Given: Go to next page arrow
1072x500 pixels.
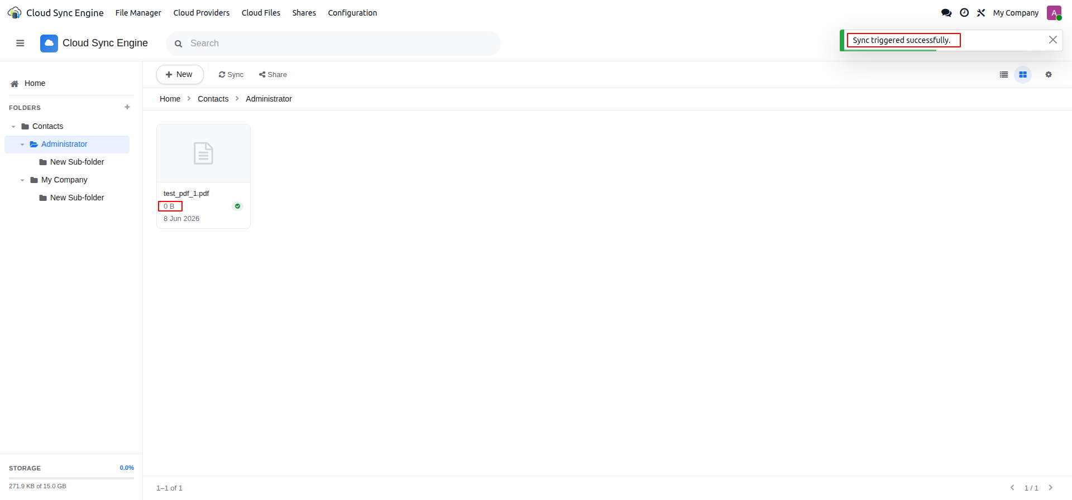Looking at the screenshot, I should click(x=1051, y=488).
